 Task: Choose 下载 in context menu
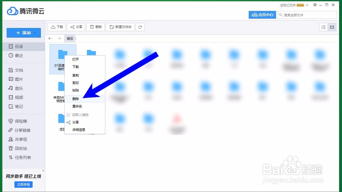click(85, 67)
